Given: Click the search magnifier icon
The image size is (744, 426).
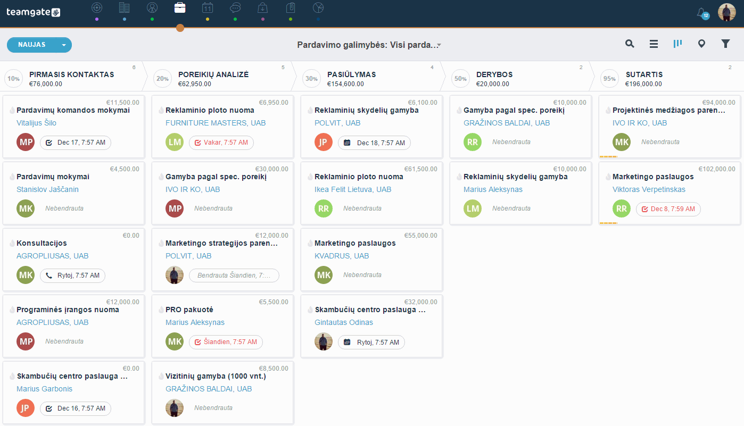Looking at the screenshot, I should [630, 44].
